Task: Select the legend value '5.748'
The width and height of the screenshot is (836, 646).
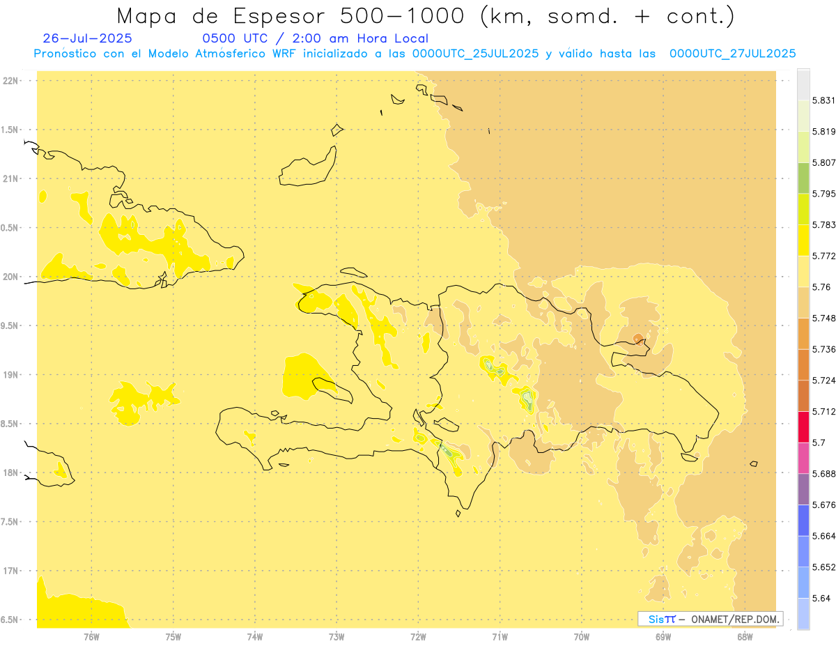Action: pyautogui.click(x=823, y=318)
